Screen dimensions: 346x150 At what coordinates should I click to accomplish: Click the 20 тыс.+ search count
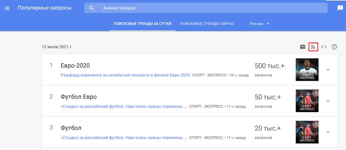[x=268, y=128]
